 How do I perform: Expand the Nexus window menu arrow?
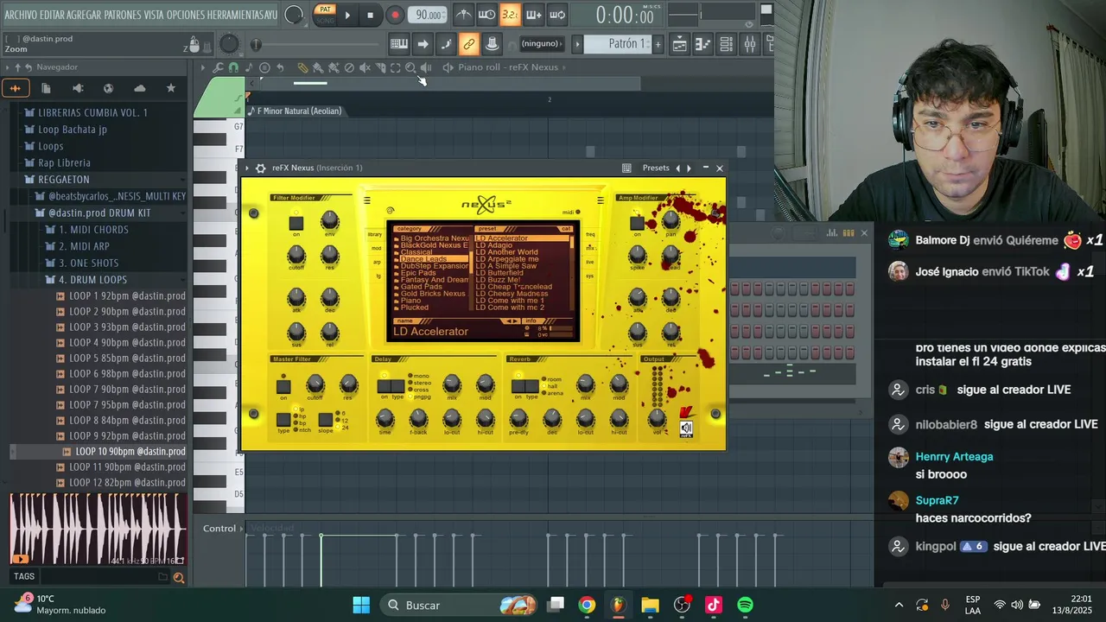[x=247, y=168]
